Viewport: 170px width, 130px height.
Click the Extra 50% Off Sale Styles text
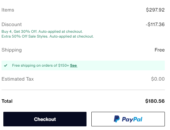(48, 36)
